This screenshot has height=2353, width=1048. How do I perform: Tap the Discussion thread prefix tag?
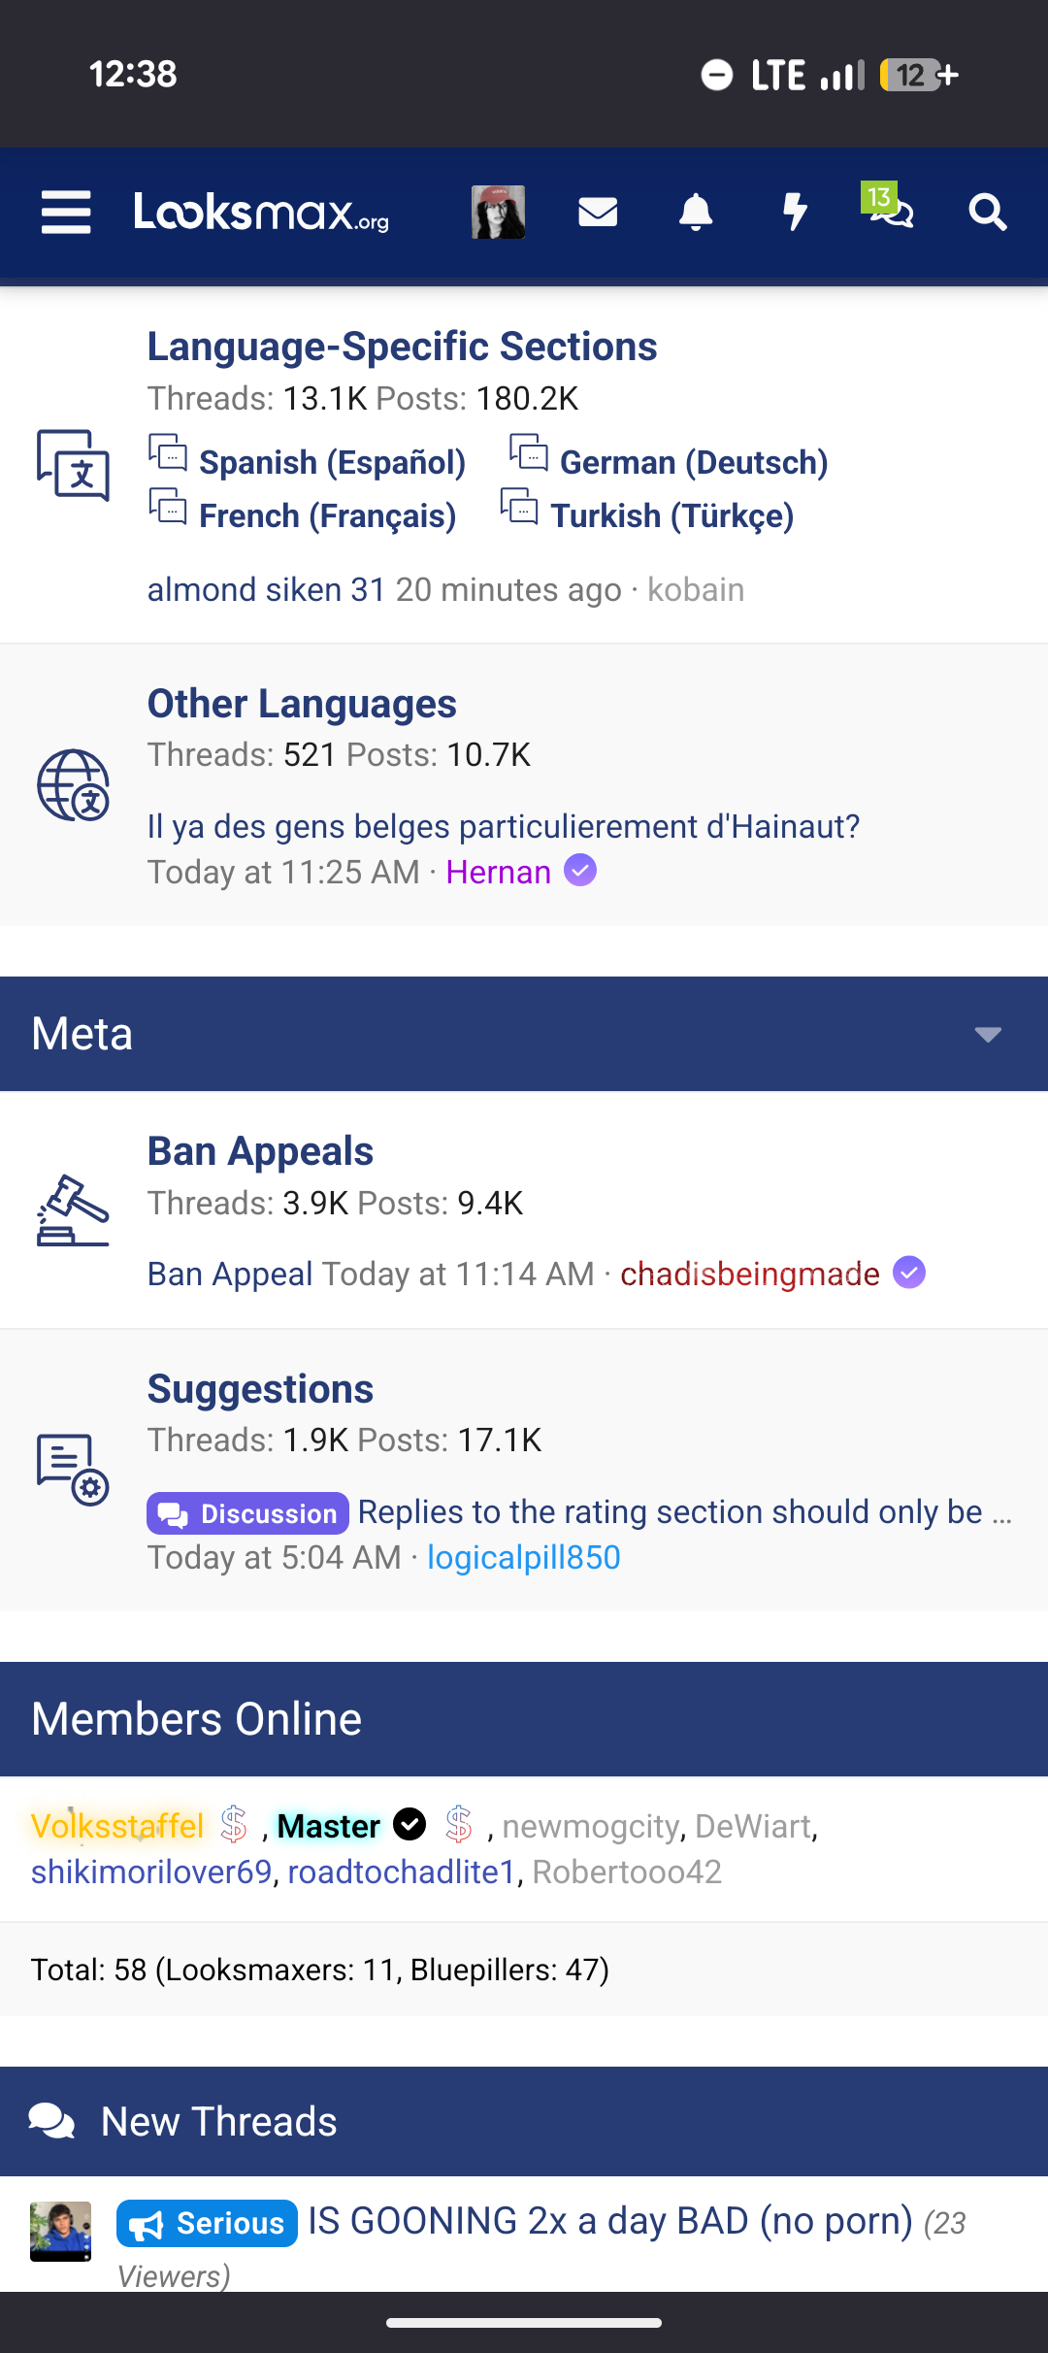click(247, 1513)
